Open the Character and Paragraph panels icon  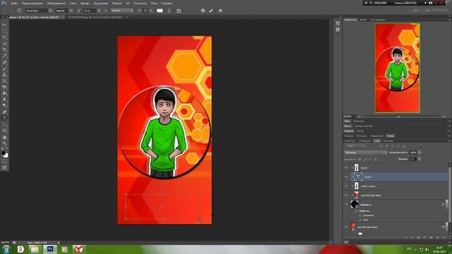179,11
